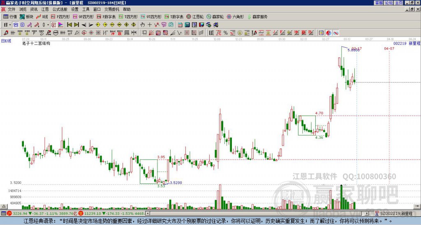Click the 论坛 forum button
The width and height of the screenshot is (421, 225).
[389, 2]
